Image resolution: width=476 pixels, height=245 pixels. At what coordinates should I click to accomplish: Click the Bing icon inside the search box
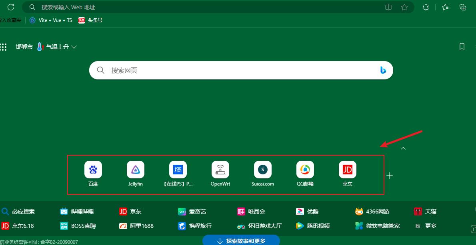coord(383,70)
